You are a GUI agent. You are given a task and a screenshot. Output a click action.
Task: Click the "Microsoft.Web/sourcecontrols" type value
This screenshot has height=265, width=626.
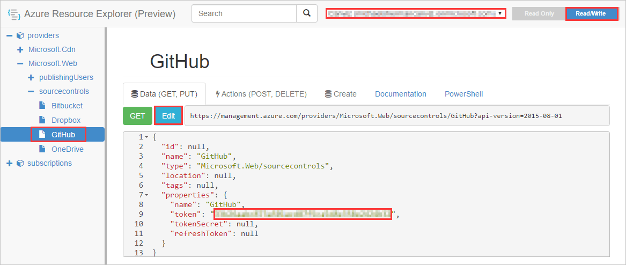pyautogui.click(x=263, y=166)
